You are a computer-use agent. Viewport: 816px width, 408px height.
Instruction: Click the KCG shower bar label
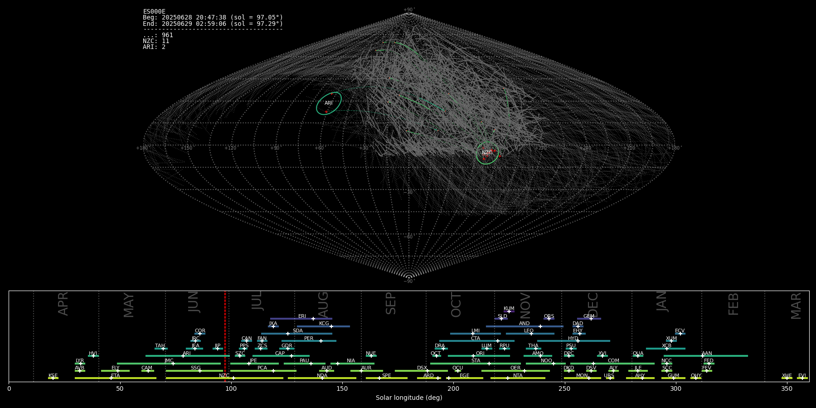tap(324, 324)
